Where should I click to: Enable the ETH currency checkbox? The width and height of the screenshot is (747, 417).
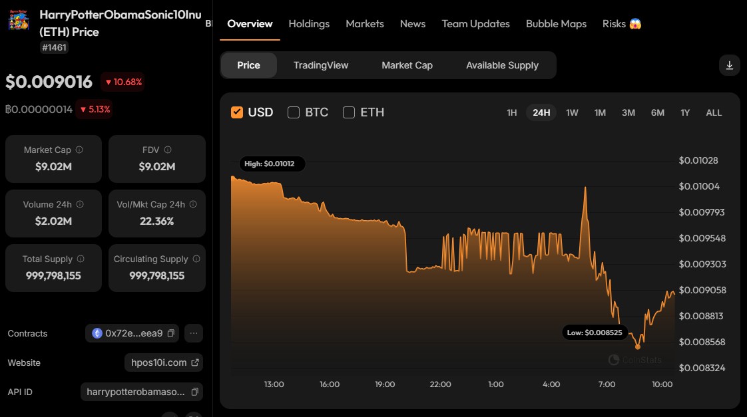349,112
